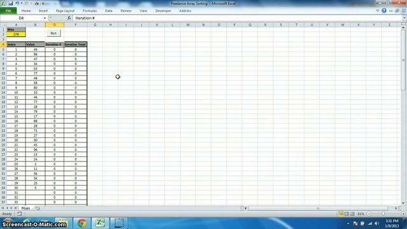Viewport: 407px width, 229px height.
Task: Switch to Page Layout view icon in status bar
Action: tap(347, 214)
